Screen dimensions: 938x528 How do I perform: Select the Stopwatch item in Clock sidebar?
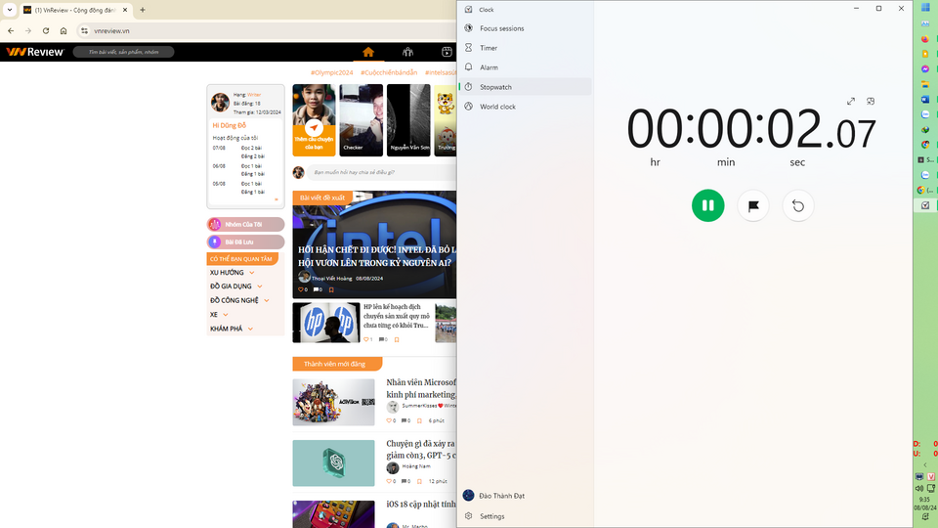[x=526, y=87]
